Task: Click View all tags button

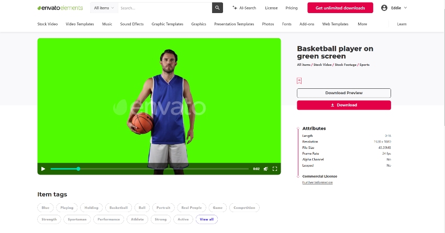Action: [x=207, y=219]
